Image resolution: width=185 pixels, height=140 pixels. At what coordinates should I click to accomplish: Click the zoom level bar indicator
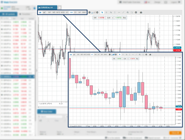coord(93,13)
